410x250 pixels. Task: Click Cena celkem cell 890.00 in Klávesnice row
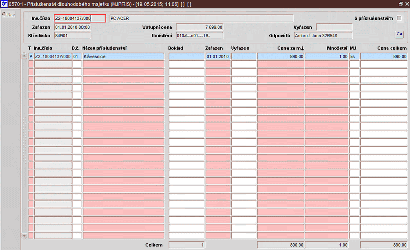click(x=384, y=56)
